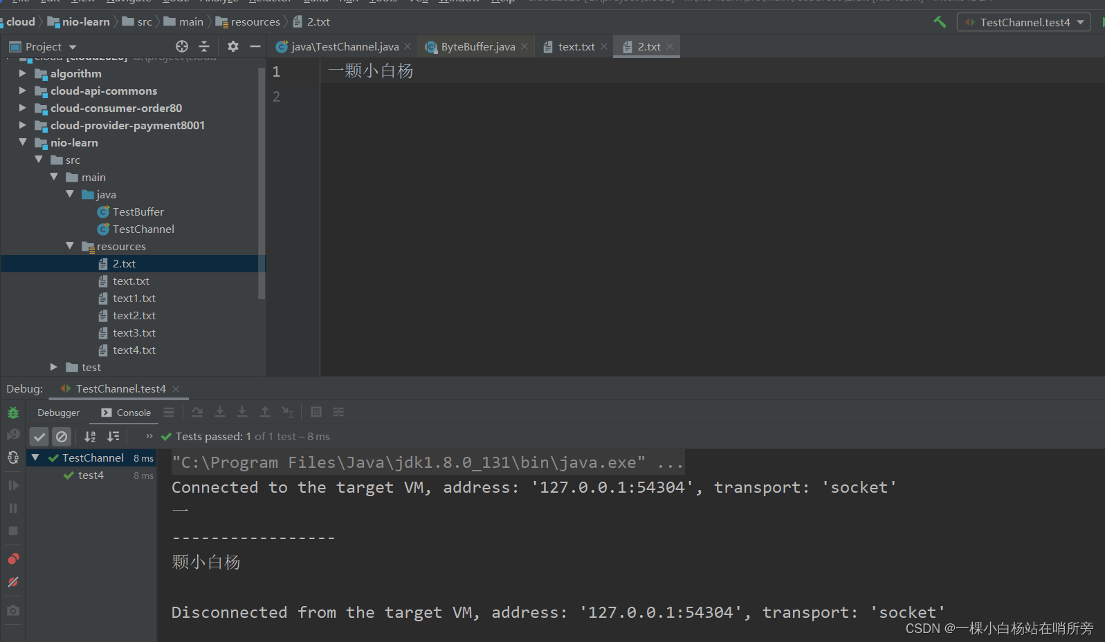Close the ByteBuffer.java tab

pos(524,46)
